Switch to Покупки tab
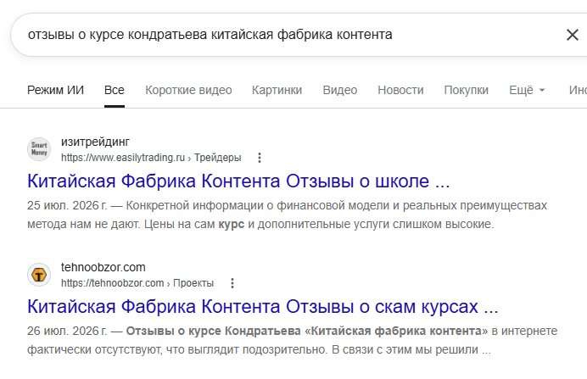 coord(466,90)
